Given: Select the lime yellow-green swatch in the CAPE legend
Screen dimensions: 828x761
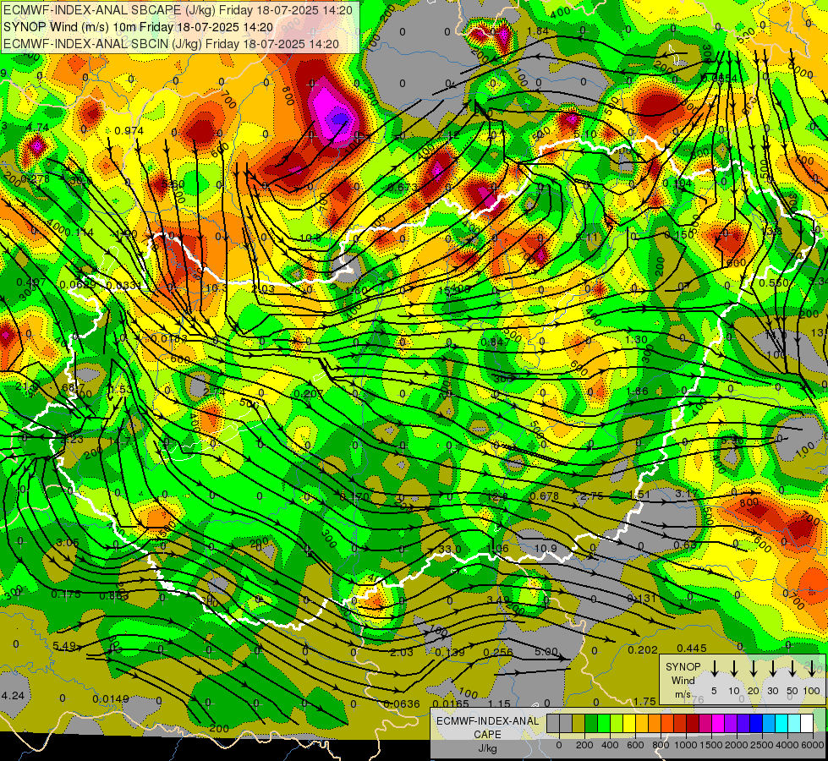Looking at the screenshot, I should pyautogui.click(x=617, y=724).
